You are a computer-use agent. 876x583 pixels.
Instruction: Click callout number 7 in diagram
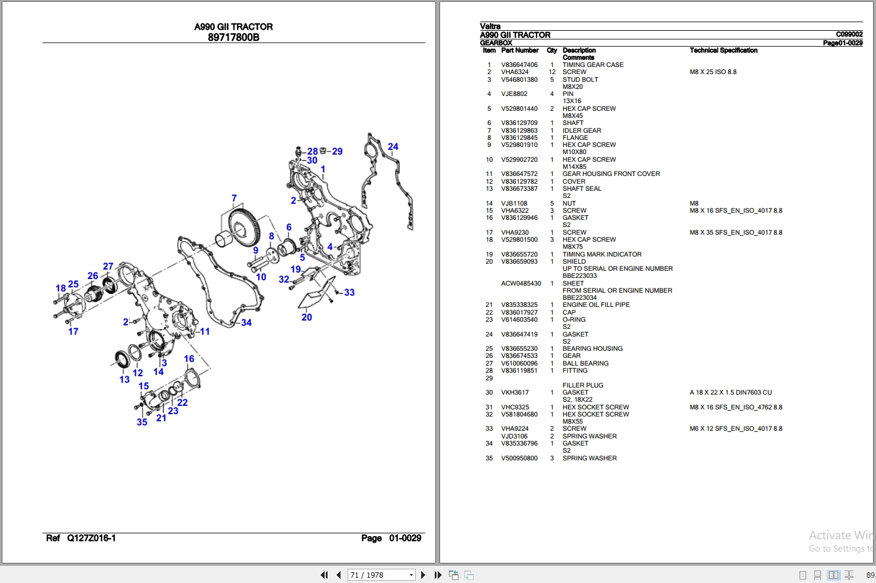[x=234, y=198]
